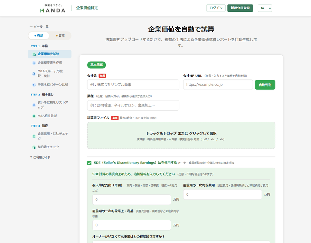311x243 pixels.
Task: Click the ログイン button
Action: pos(216,8)
